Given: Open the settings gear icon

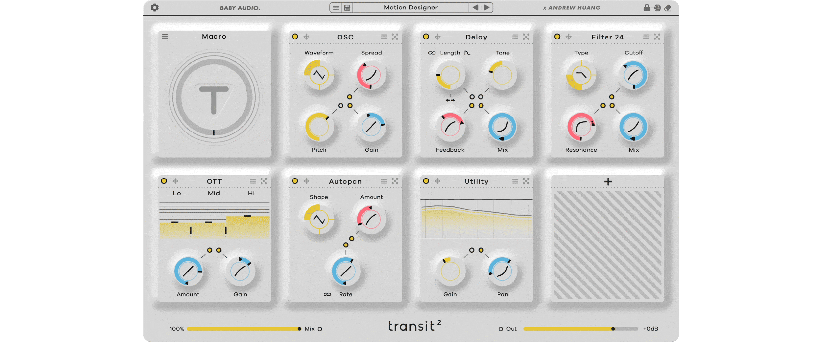Looking at the screenshot, I should 155,8.
